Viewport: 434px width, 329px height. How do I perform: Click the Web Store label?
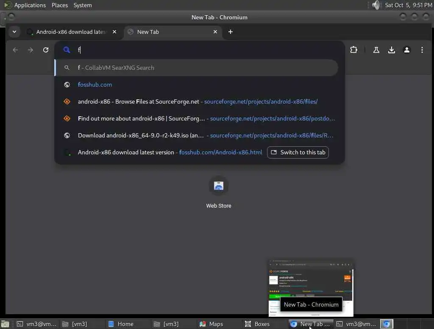pos(218,206)
